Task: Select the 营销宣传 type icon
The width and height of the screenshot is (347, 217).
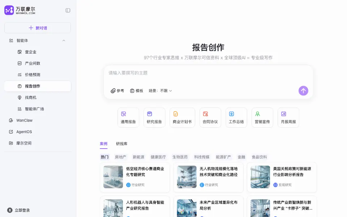Action: (x=258, y=114)
